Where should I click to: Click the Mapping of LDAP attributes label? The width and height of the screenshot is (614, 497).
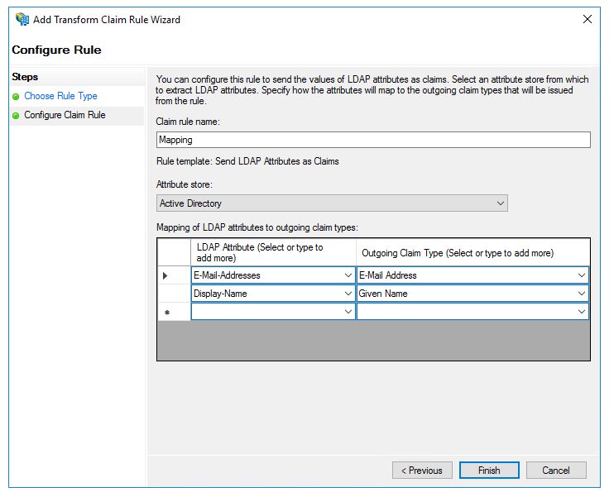(257, 227)
